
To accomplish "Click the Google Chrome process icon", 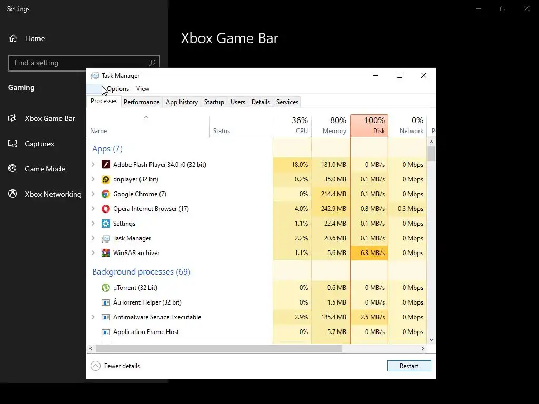I will 105,194.
